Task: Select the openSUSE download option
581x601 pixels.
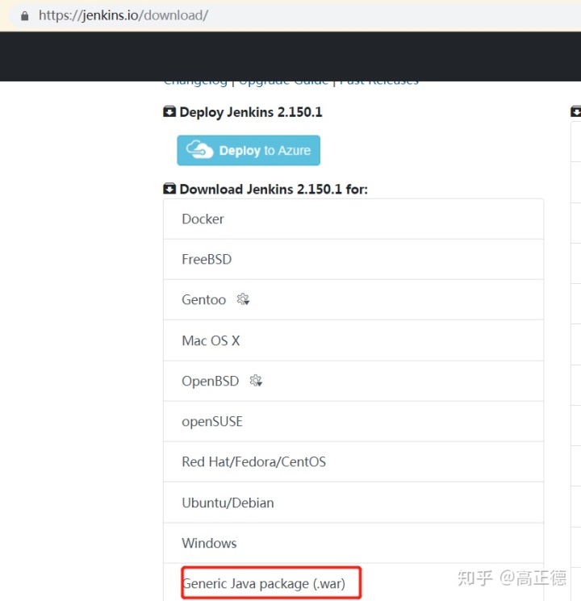Action: click(353, 422)
